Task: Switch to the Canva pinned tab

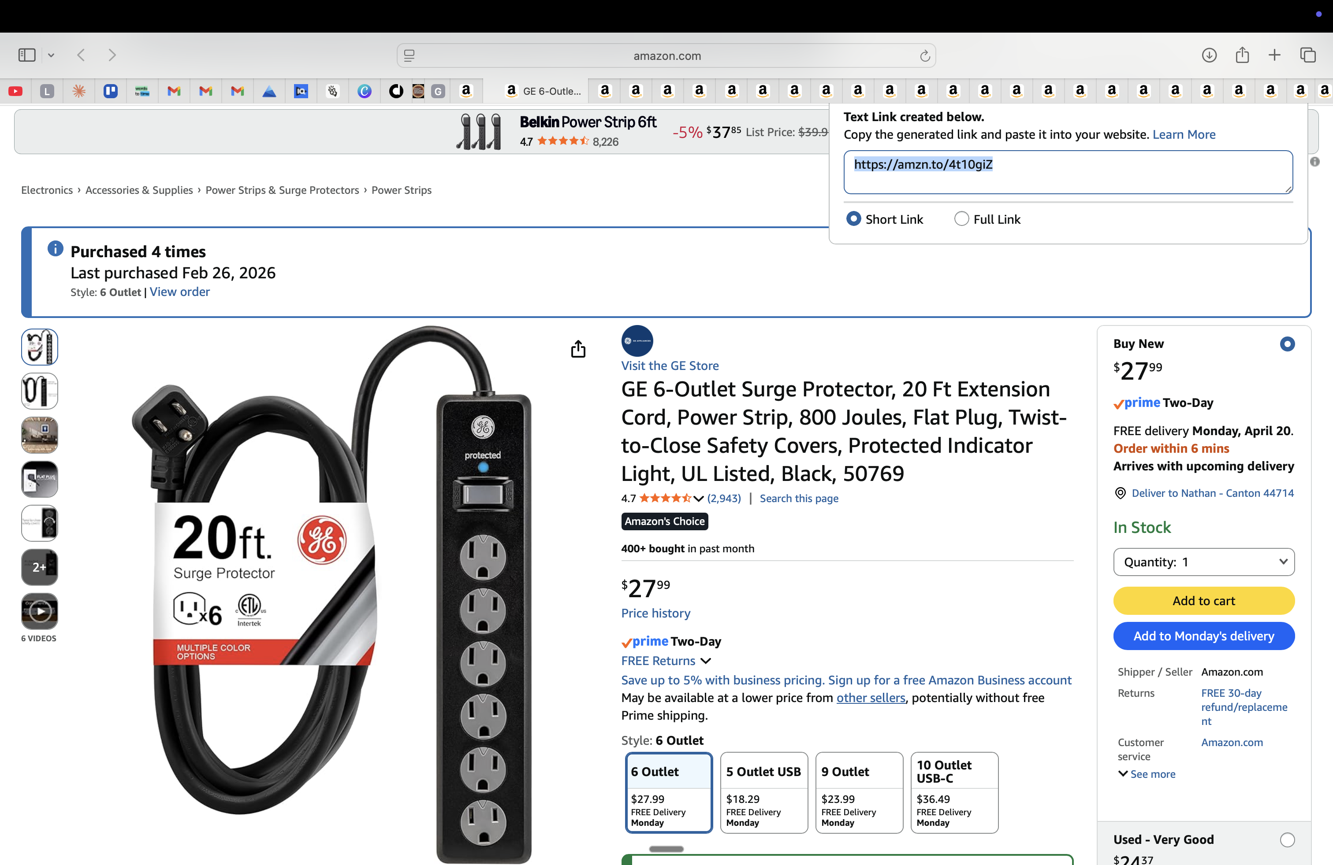Action: [364, 91]
